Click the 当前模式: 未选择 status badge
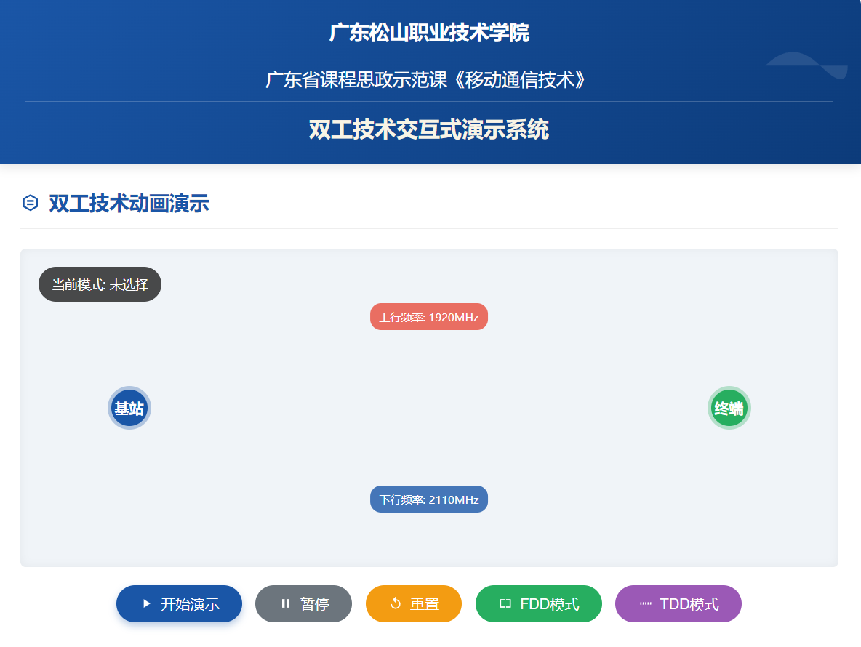861x647 pixels. 100,284
